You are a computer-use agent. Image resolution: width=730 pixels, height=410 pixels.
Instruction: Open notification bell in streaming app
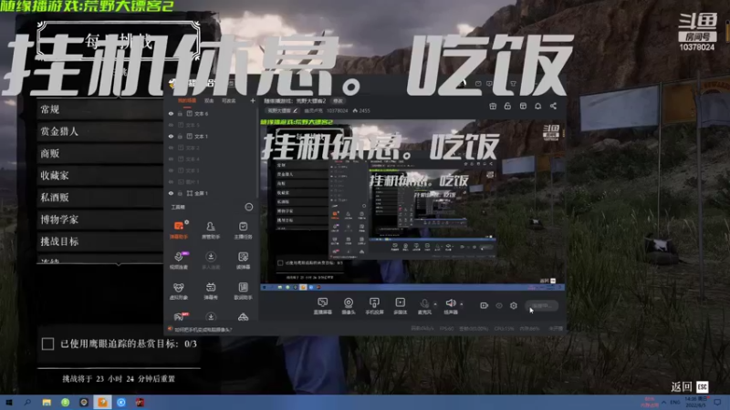click(x=537, y=107)
